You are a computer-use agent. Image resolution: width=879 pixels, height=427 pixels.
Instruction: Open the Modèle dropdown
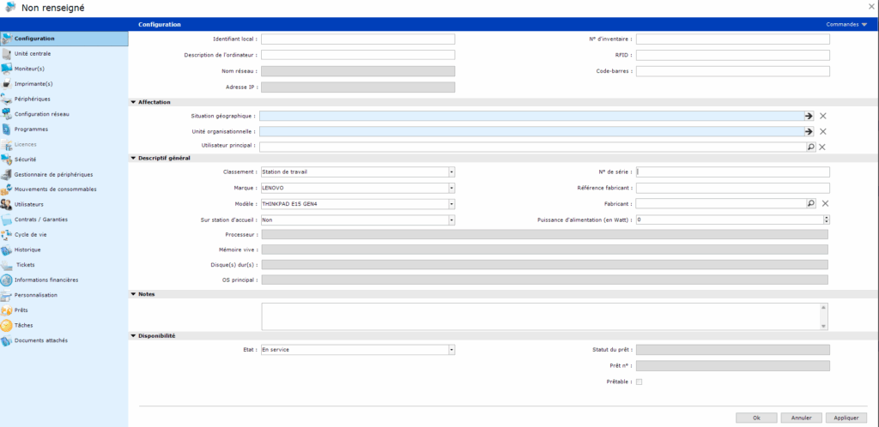452,204
